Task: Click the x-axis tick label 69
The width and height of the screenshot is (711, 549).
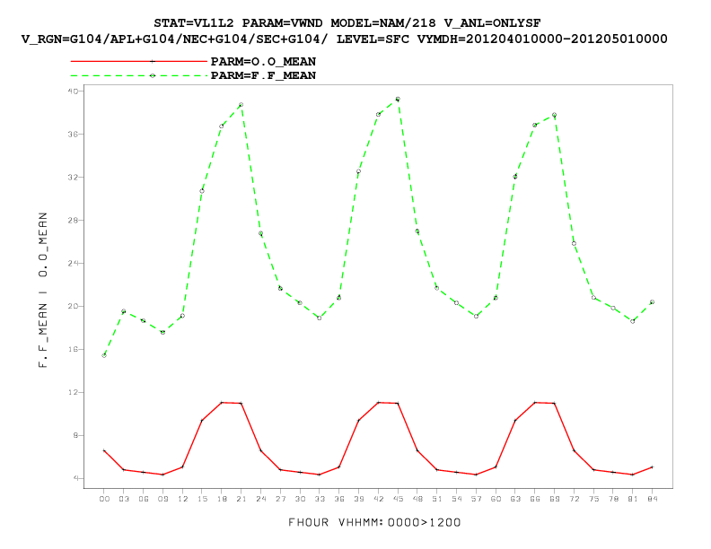Action: pos(555,499)
